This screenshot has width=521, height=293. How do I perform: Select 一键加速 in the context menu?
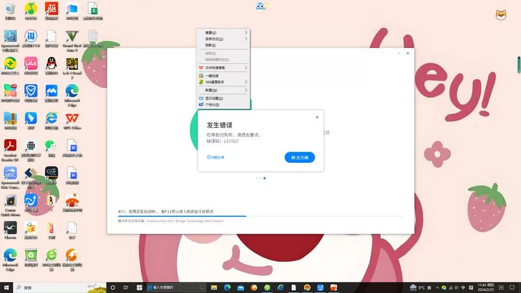[x=223, y=76]
